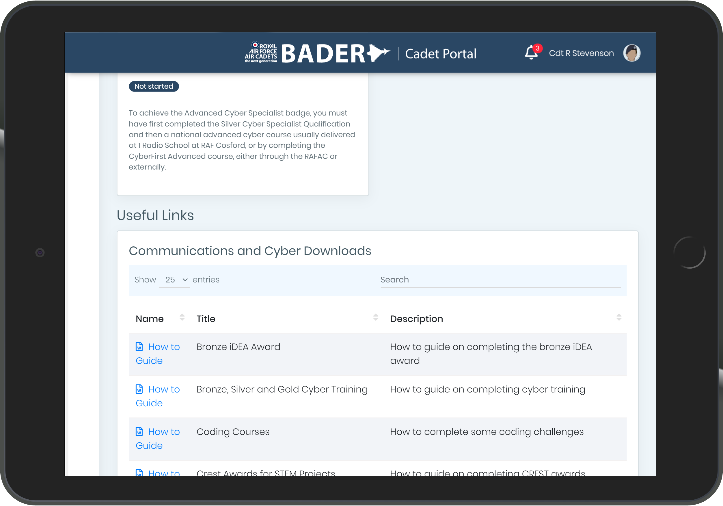
Task: Open How to Guide for Cyber Training
Action: click(158, 396)
